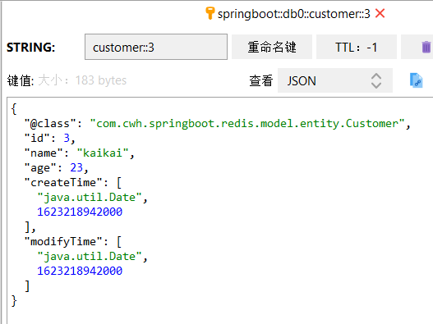Select the springboot::db0::customer::3 tab

click(293, 14)
